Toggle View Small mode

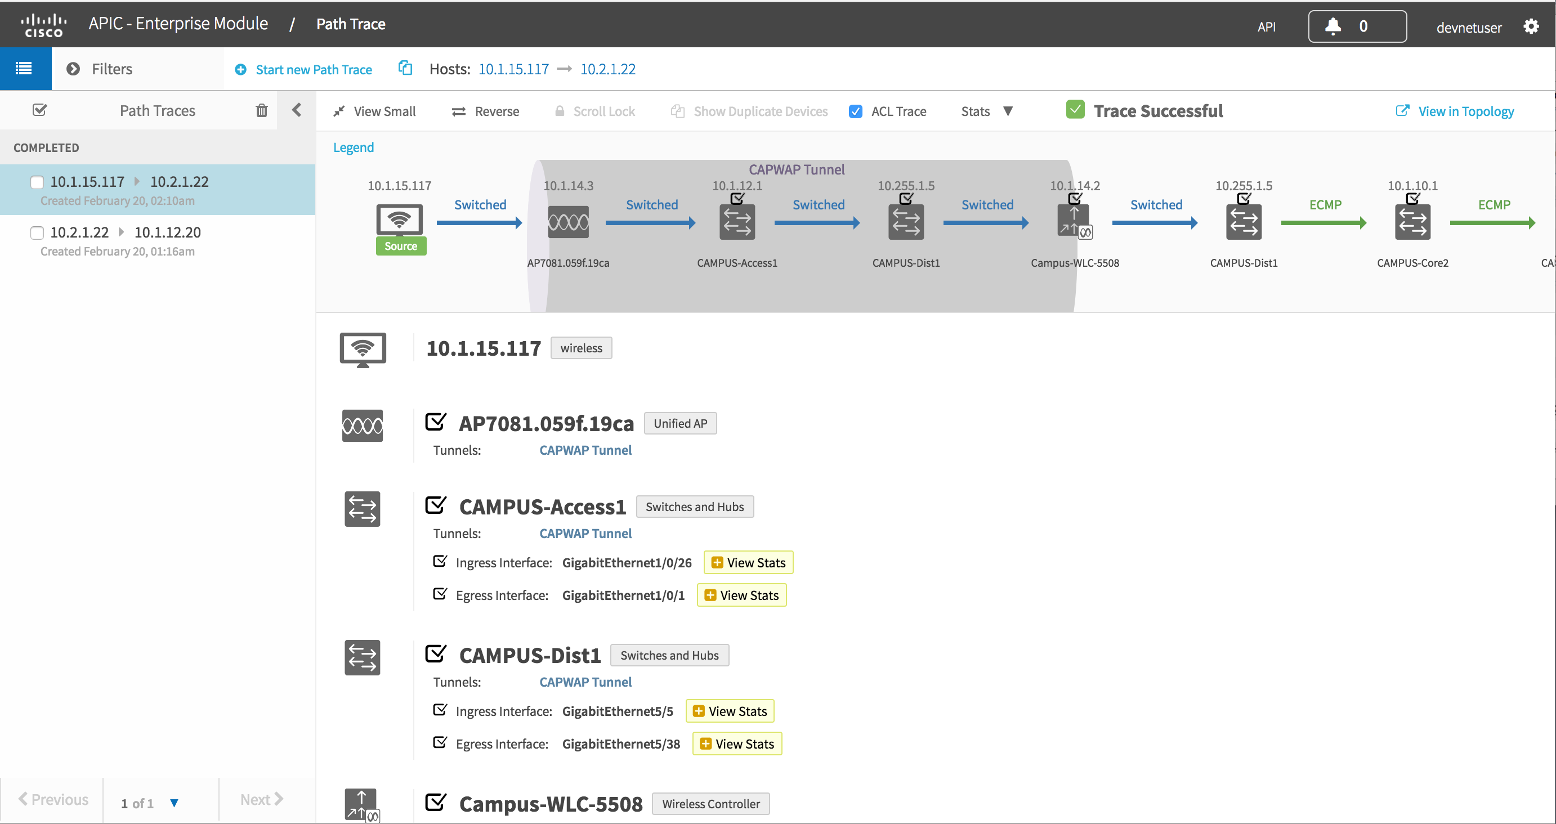374,111
